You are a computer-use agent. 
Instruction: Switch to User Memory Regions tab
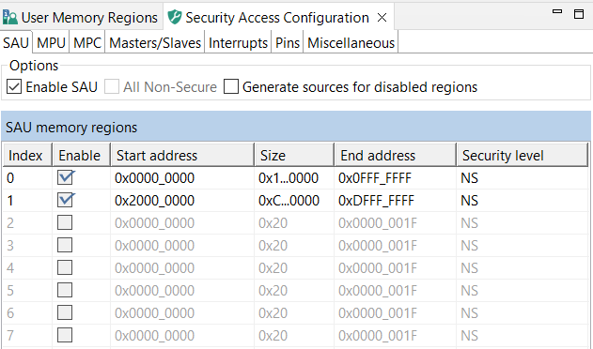click(81, 18)
